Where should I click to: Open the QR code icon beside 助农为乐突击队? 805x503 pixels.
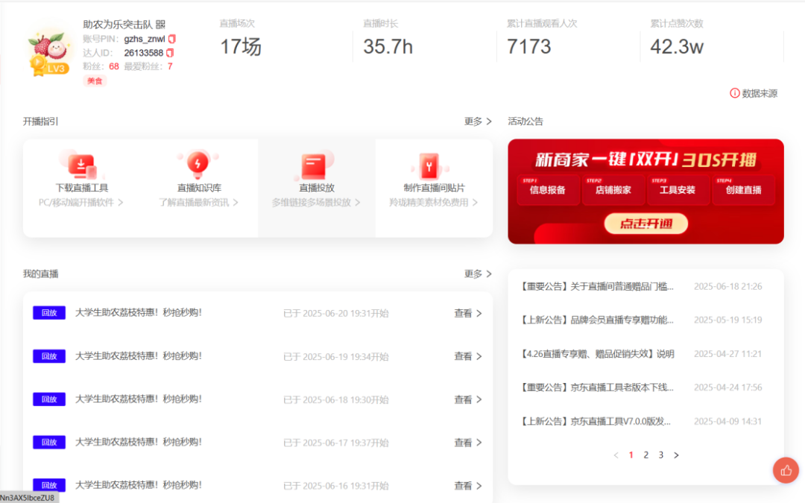[x=160, y=25]
